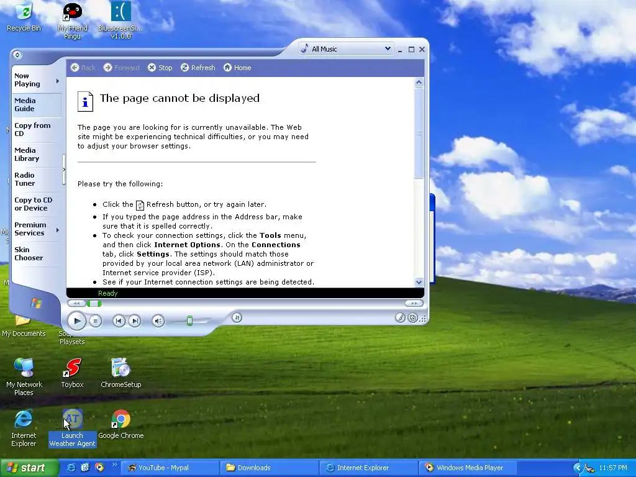Skip to the previous track
The height and width of the screenshot is (477, 636).
pyautogui.click(x=119, y=321)
